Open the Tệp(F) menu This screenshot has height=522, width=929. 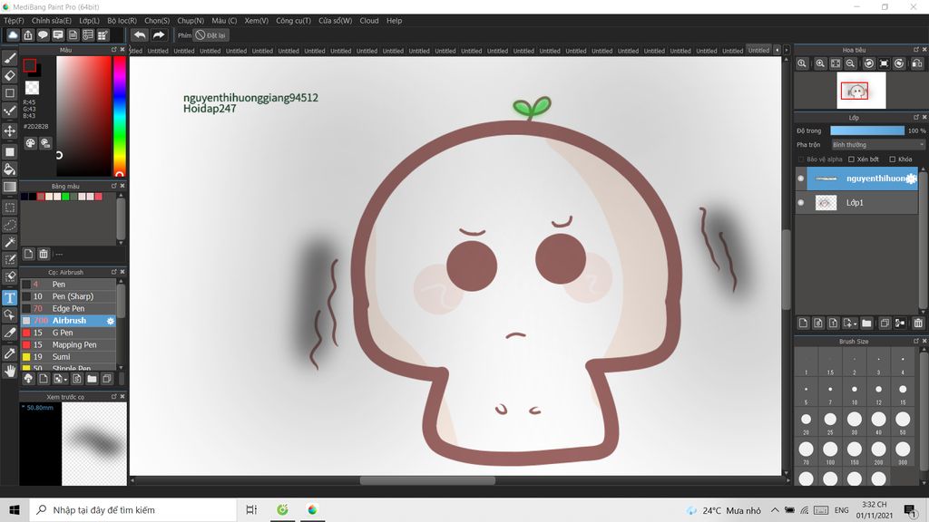pyautogui.click(x=15, y=21)
